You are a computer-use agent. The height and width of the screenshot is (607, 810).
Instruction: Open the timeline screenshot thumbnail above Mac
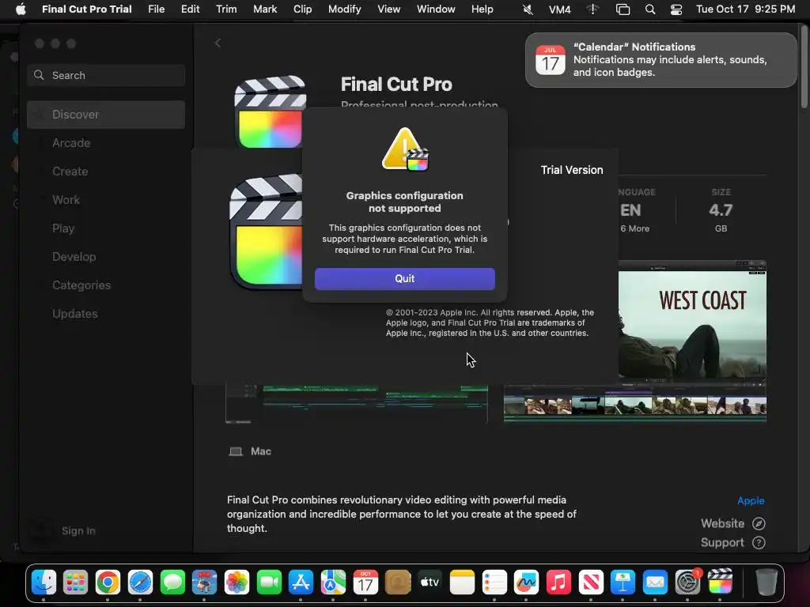(357, 404)
